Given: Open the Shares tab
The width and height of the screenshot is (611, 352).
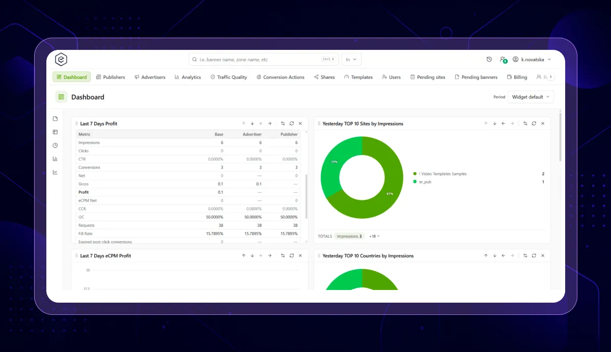Looking at the screenshot, I should click(x=324, y=77).
